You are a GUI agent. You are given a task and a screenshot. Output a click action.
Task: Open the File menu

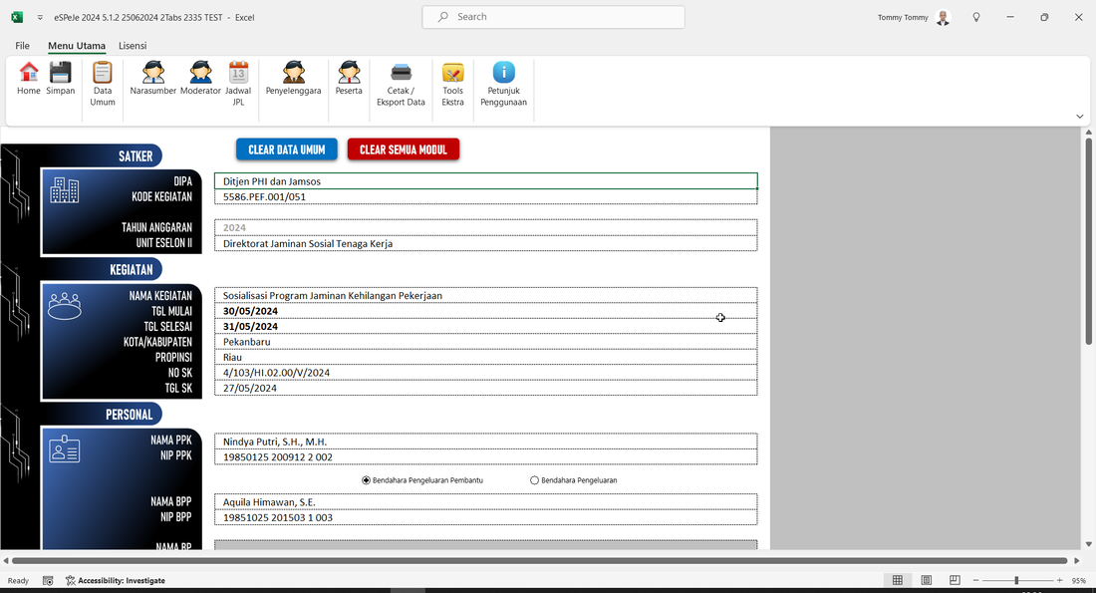pyautogui.click(x=22, y=46)
